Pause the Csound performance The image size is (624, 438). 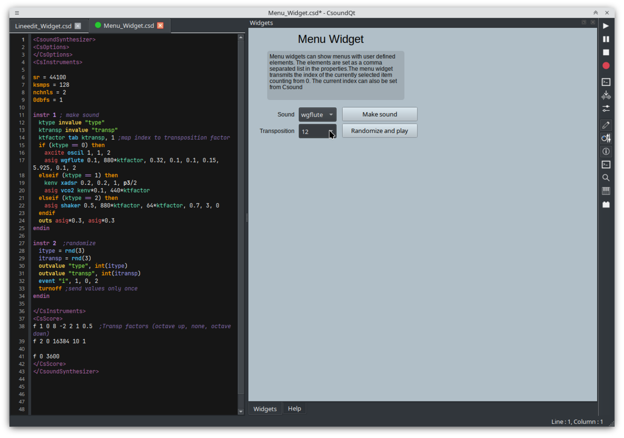click(606, 39)
